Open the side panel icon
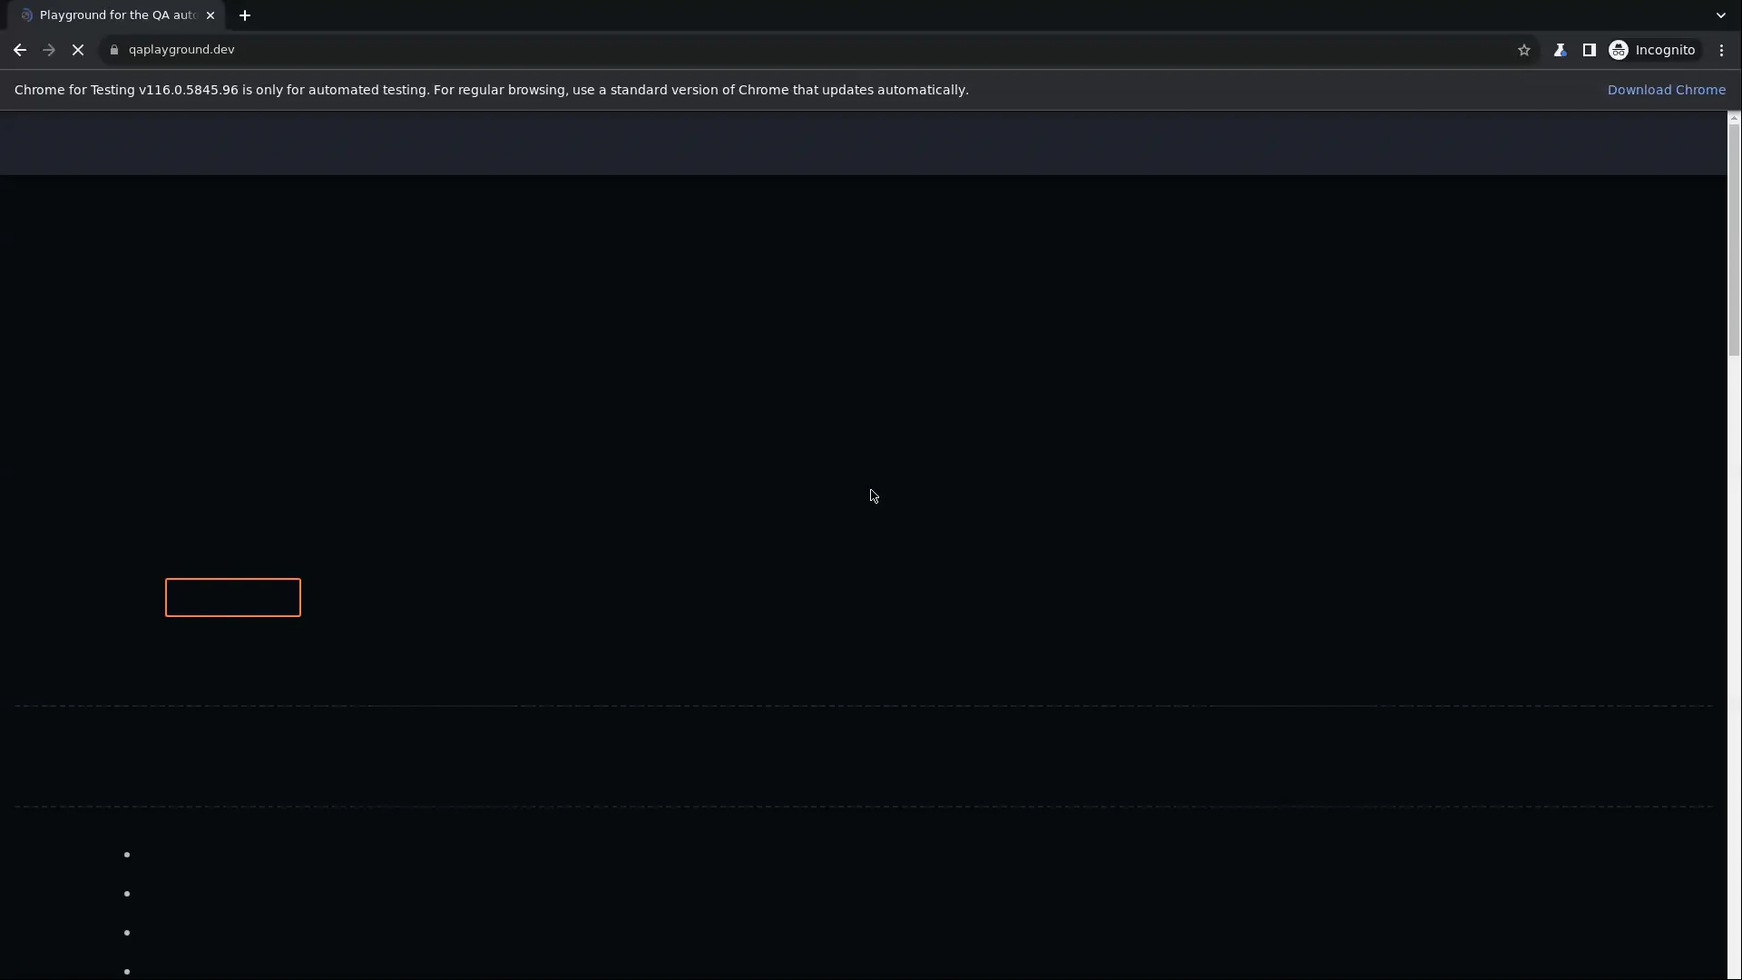The width and height of the screenshot is (1742, 980). coord(1590,50)
